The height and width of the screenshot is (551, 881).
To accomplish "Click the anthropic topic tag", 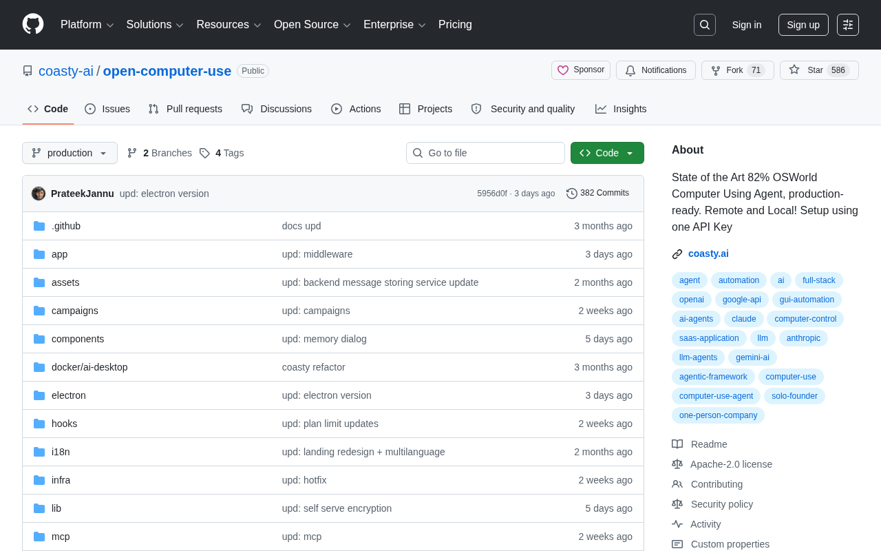I will click(803, 338).
